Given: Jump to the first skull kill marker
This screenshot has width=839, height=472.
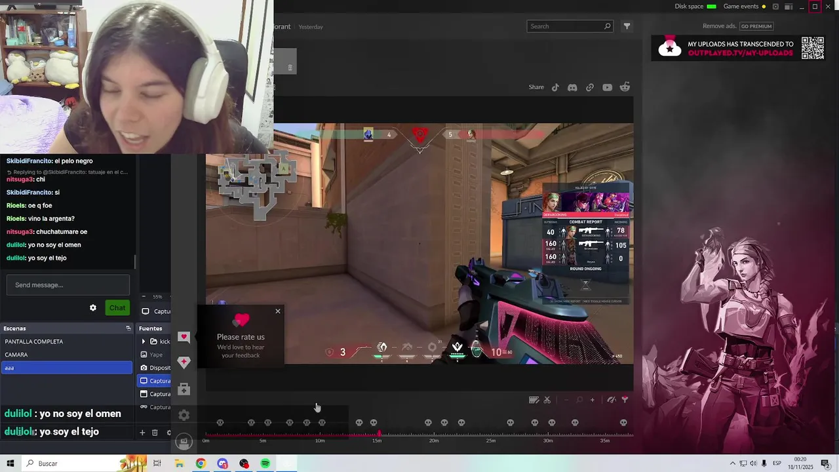Looking at the screenshot, I should tap(220, 423).
